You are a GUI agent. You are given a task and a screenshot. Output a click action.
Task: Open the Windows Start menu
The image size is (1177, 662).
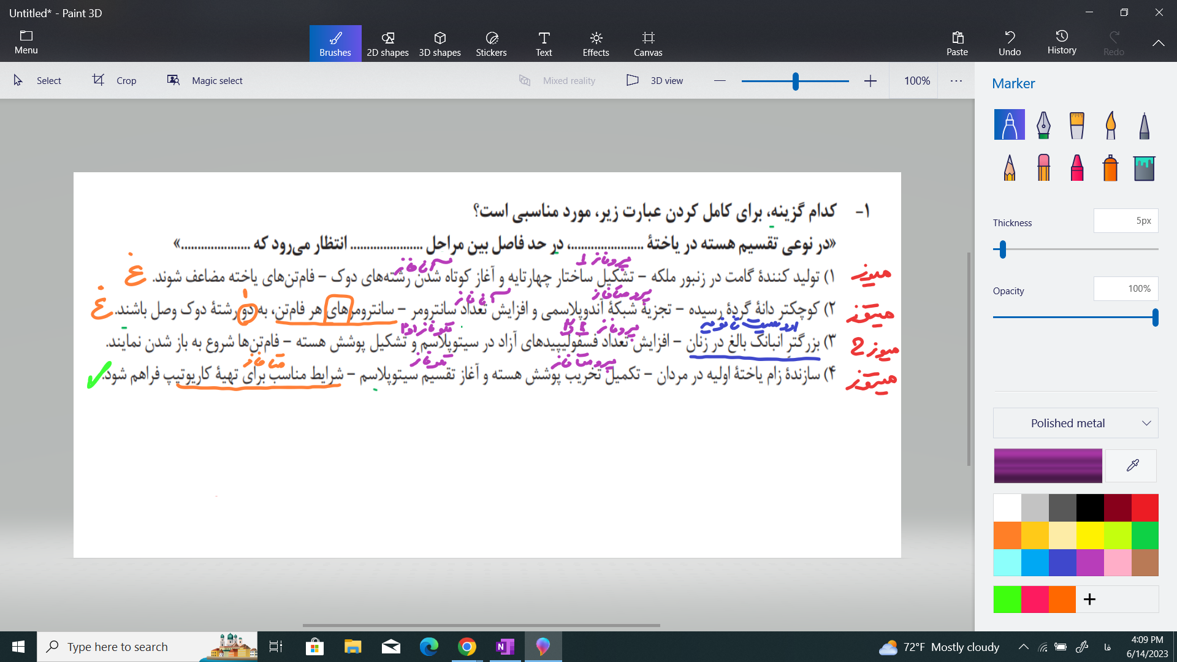[x=18, y=647]
